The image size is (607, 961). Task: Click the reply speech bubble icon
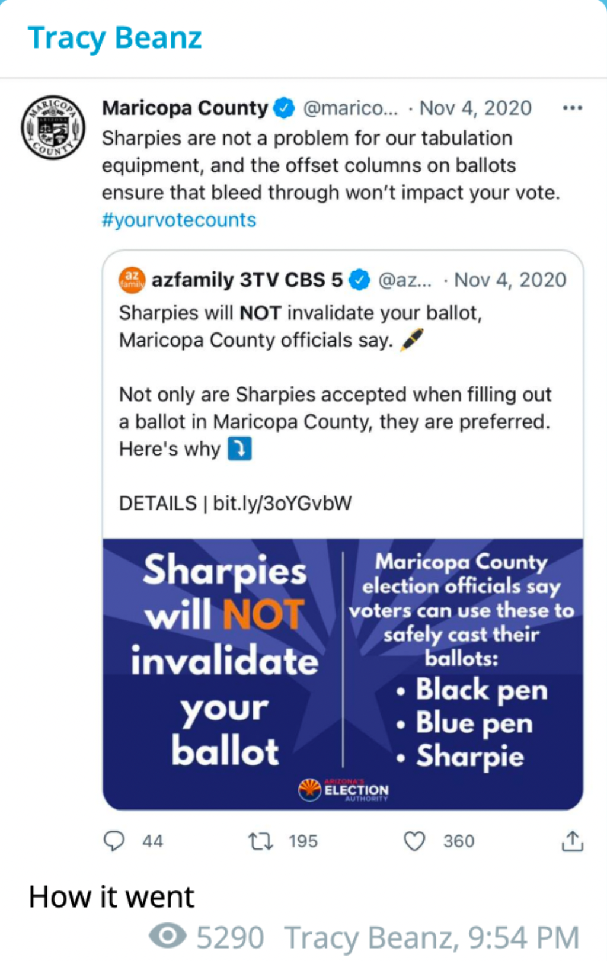(114, 841)
